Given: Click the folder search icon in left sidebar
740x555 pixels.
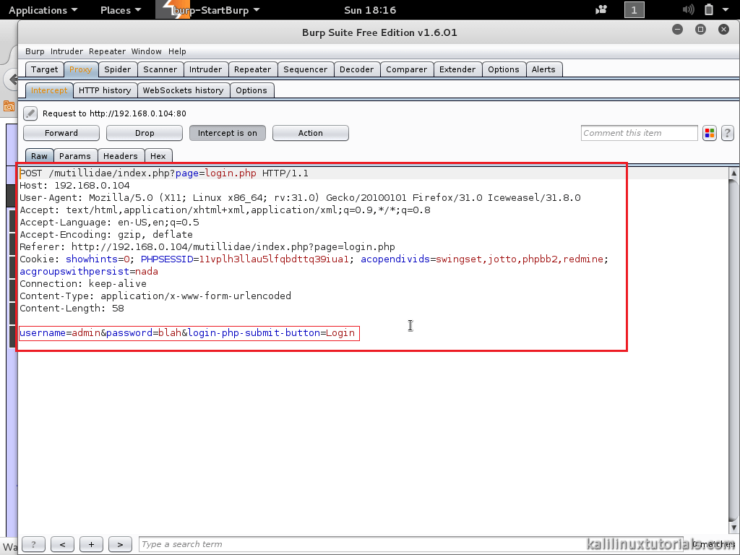Looking at the screenshot, I should pyautogui.click(x=7, y=106).
